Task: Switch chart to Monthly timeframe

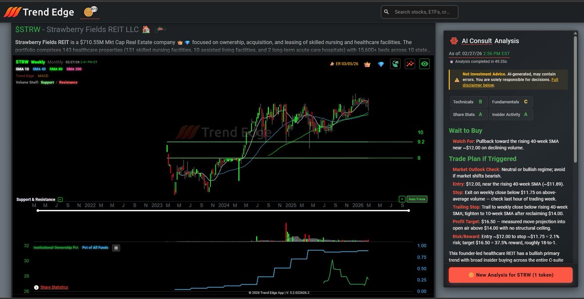Action: pos(55,62)
